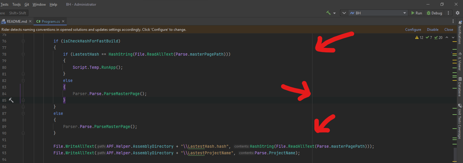463x163 pixels.
Task: Open Unit Tests Coverage side panel
Action: click(460, 121)
